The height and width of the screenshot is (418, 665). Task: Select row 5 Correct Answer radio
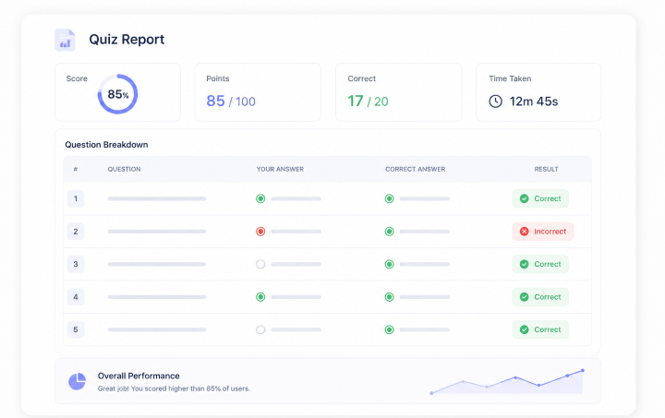[390, 329]
